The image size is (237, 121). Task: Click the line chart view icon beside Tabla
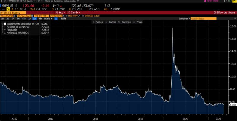pyautogui.click(x=55, y=18)
